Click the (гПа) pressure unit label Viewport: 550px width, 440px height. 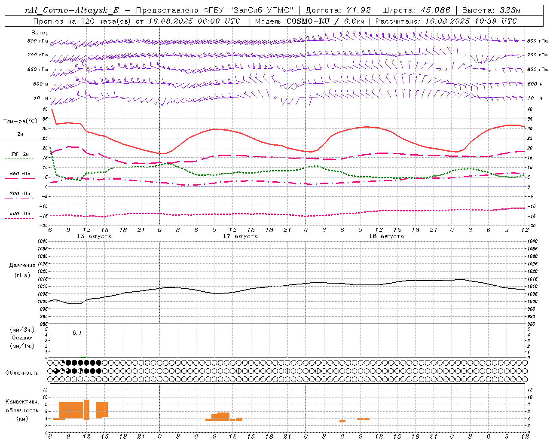coord(22,275)
